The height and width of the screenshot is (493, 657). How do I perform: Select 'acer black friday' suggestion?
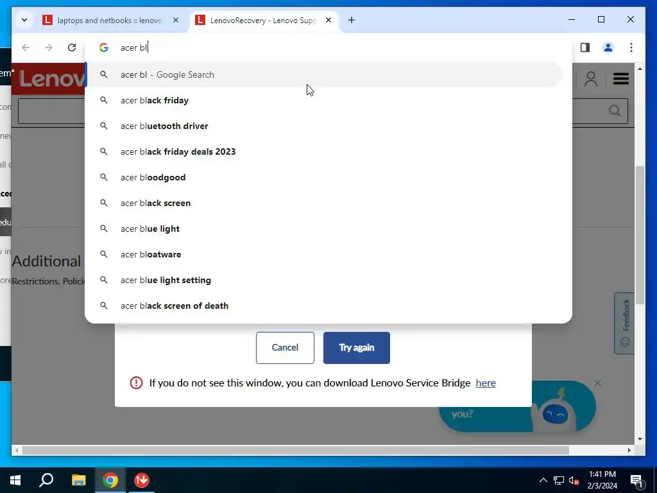[323, 100]
